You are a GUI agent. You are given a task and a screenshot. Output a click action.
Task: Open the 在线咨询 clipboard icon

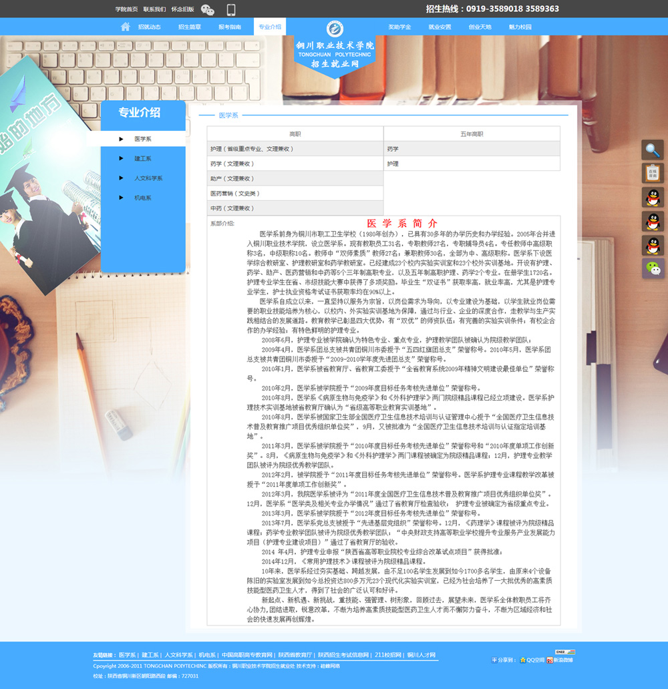click(653, 174)
